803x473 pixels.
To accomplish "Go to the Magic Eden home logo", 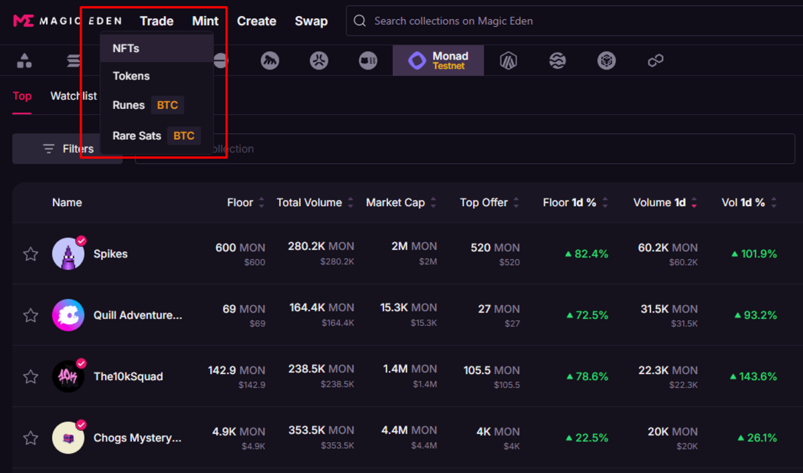I will click(67, 21).
